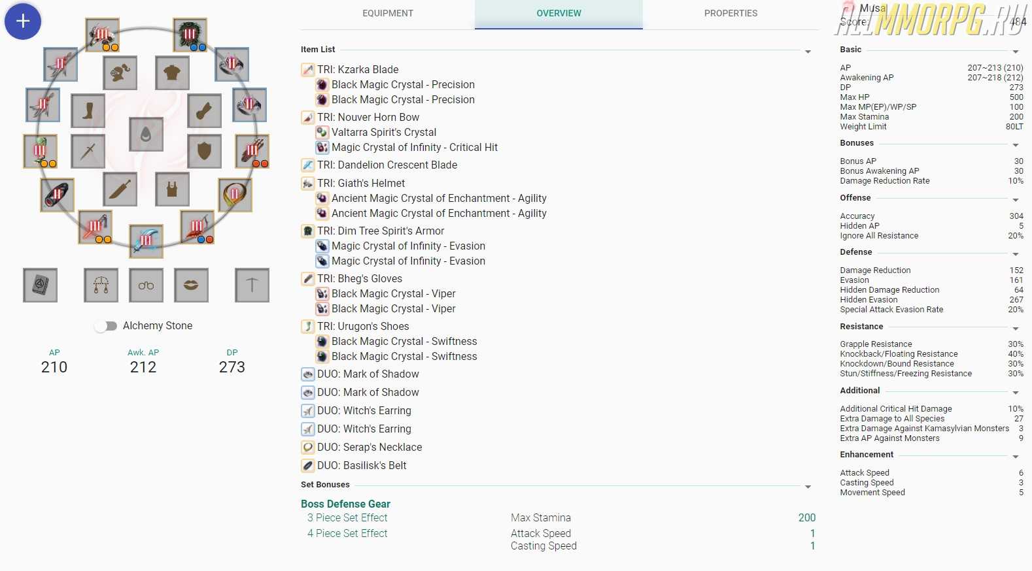Select the Basilisk's Belt equipped icon

pos(57,195)
